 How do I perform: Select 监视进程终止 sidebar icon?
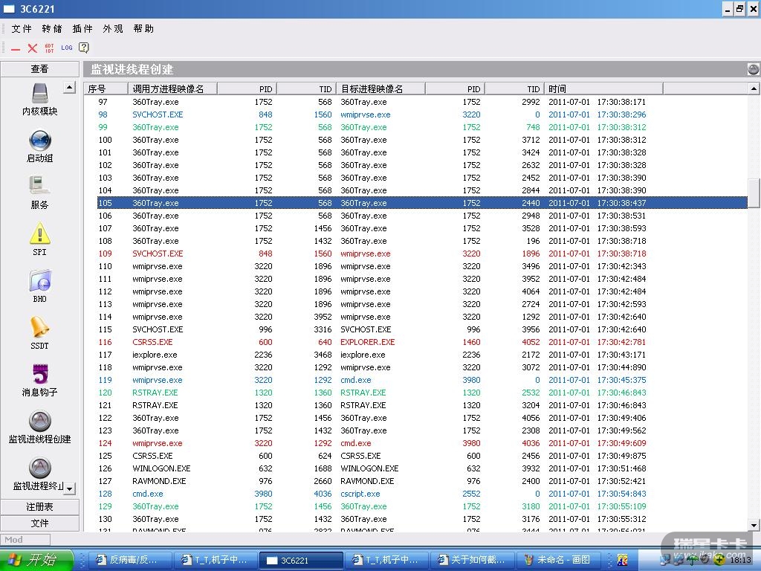[x=38, y=474]
